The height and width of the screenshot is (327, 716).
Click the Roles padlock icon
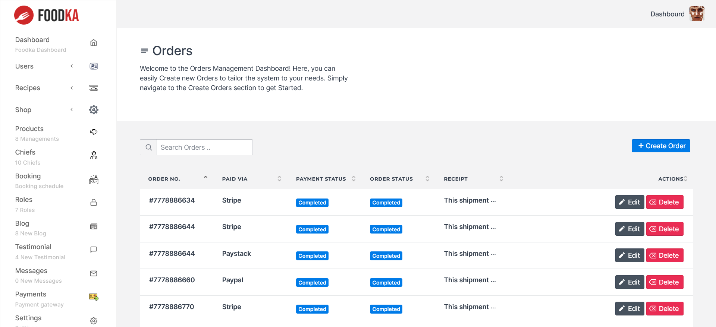[94, 203]
